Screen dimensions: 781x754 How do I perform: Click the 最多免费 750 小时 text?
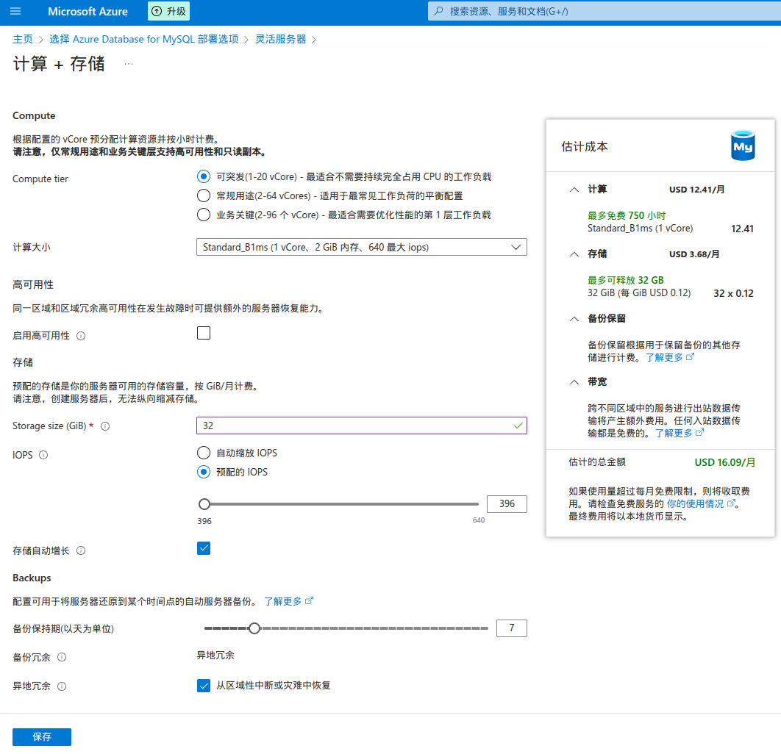point(627,215)
